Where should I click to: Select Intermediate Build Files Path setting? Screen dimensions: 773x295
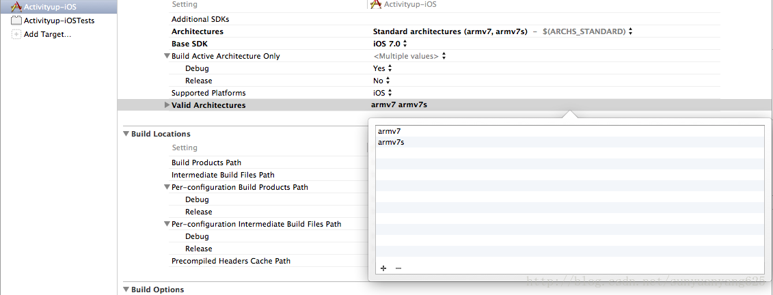(223, 175)
